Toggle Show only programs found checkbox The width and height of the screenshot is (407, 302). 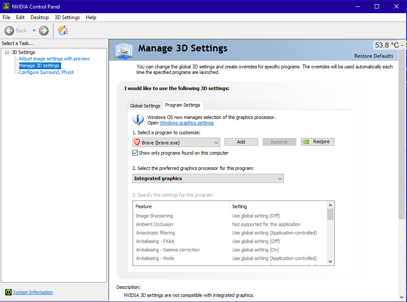click(x=135, y=152)
